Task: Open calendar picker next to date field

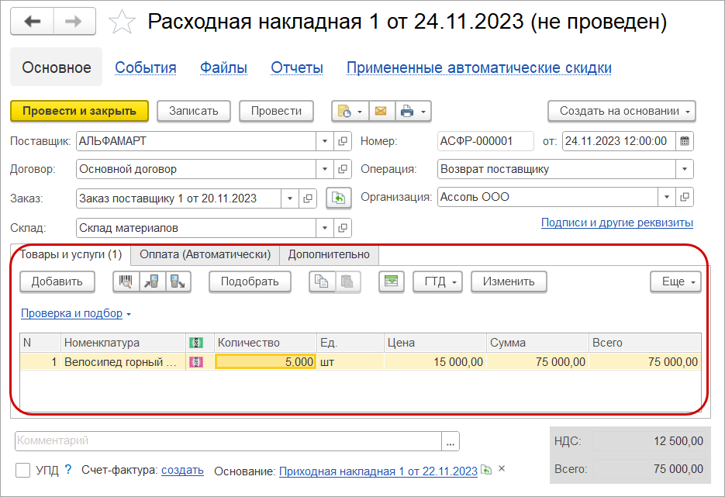Action: 685,141
